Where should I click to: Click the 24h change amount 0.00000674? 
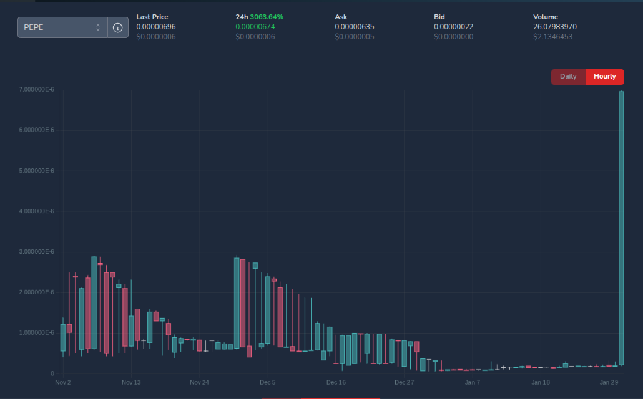tap(256, 27)
